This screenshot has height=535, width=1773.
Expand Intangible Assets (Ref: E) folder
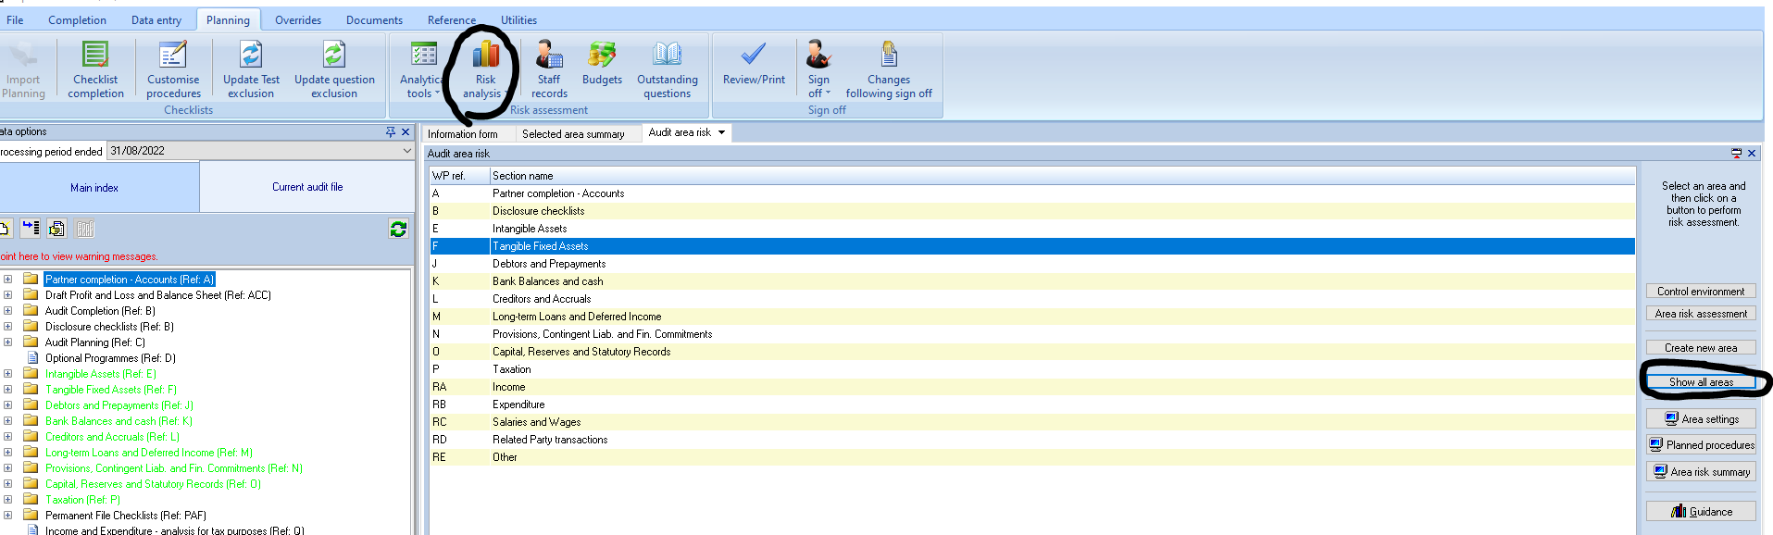[7, 373]
